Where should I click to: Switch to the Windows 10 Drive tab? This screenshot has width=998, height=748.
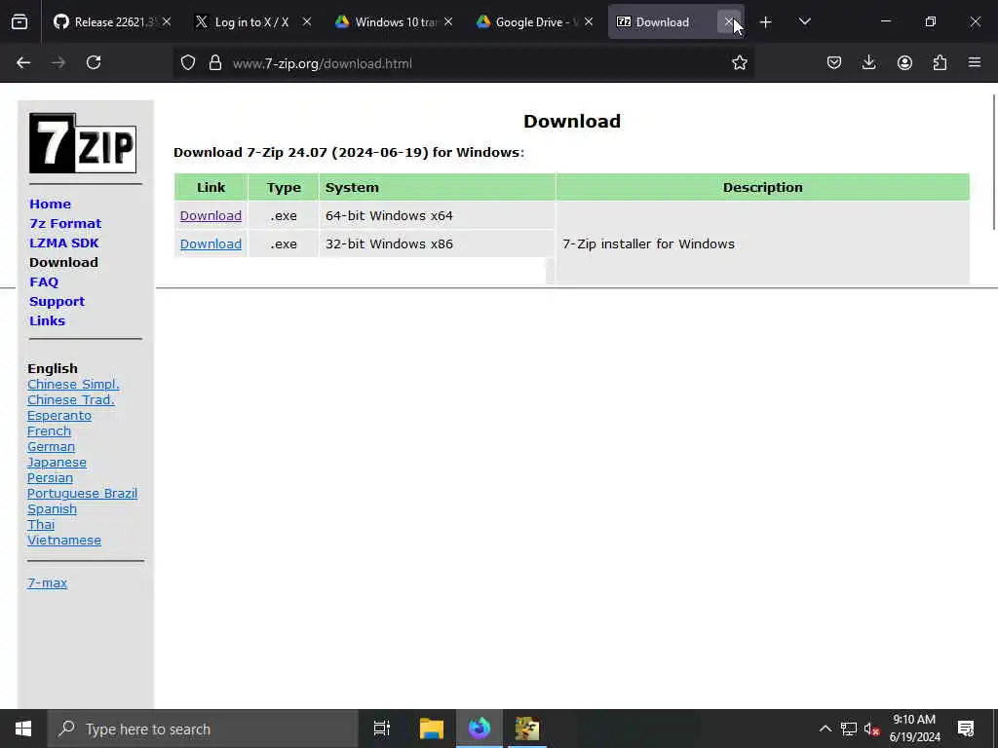point(395,22)
